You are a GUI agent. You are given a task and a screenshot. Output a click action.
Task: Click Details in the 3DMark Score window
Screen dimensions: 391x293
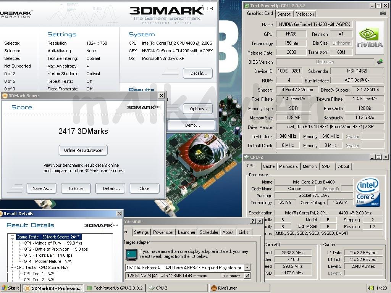click(110, 188)
